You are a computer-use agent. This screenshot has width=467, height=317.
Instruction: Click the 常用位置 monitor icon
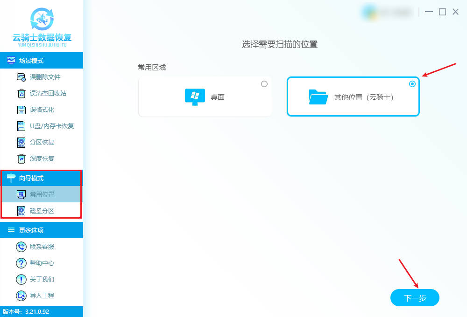(x=21, y=194)
